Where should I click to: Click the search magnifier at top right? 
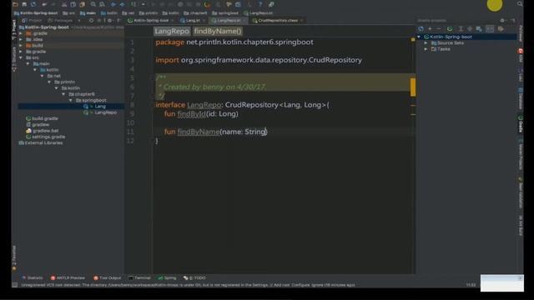point(520,3)
